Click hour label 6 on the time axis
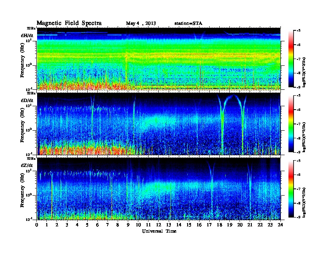 click(97, 225)
